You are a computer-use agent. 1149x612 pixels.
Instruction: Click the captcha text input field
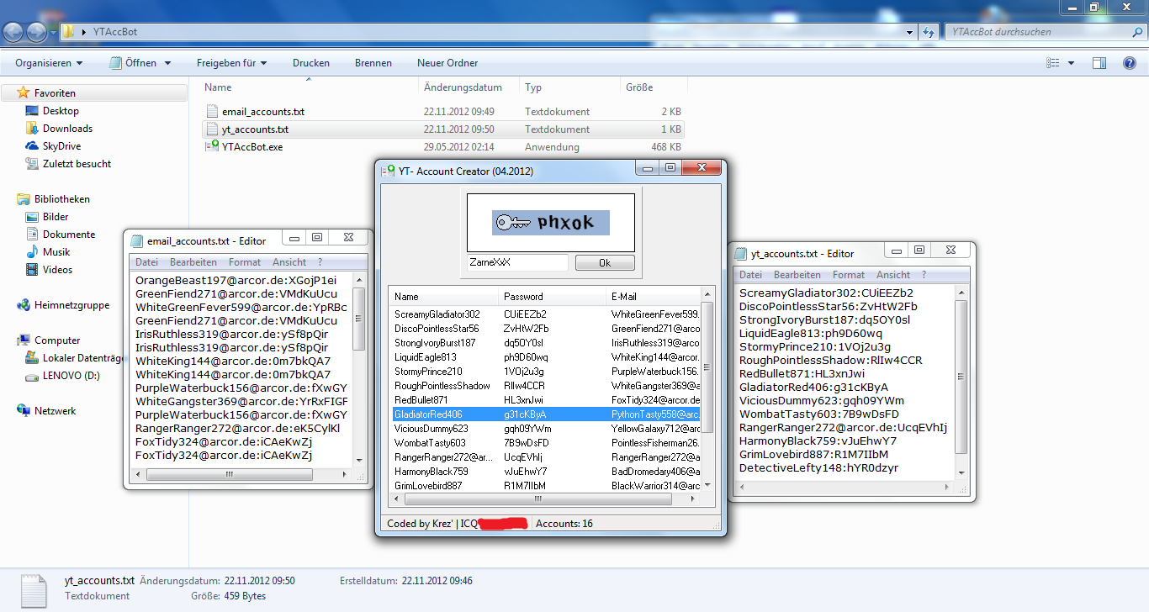pyautogui.click(x=517, y=262)
